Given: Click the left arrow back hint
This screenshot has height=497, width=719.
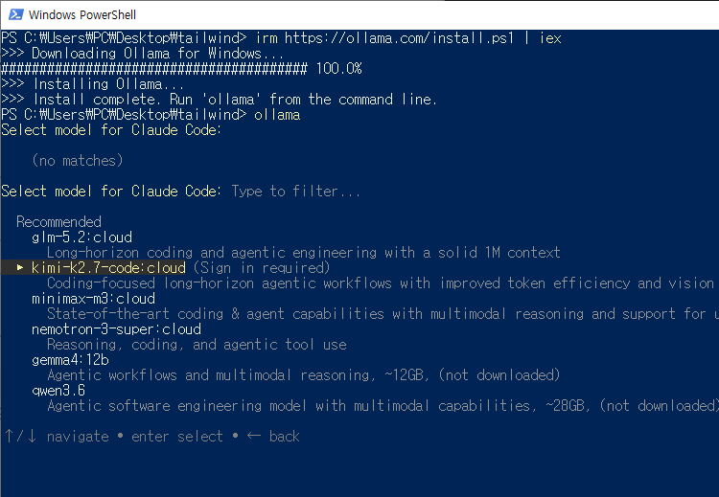Looking at the screenshot, I should (273, 437).
